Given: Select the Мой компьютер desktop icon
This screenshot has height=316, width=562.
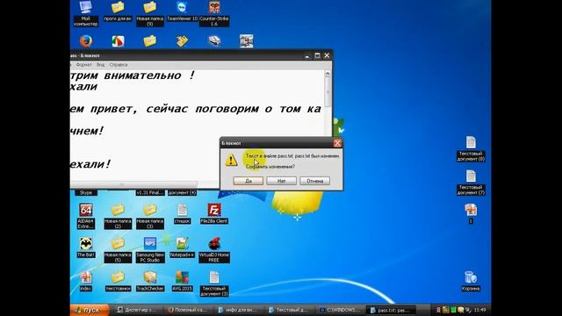Looking at the screenshot, I should click(86, 14).
